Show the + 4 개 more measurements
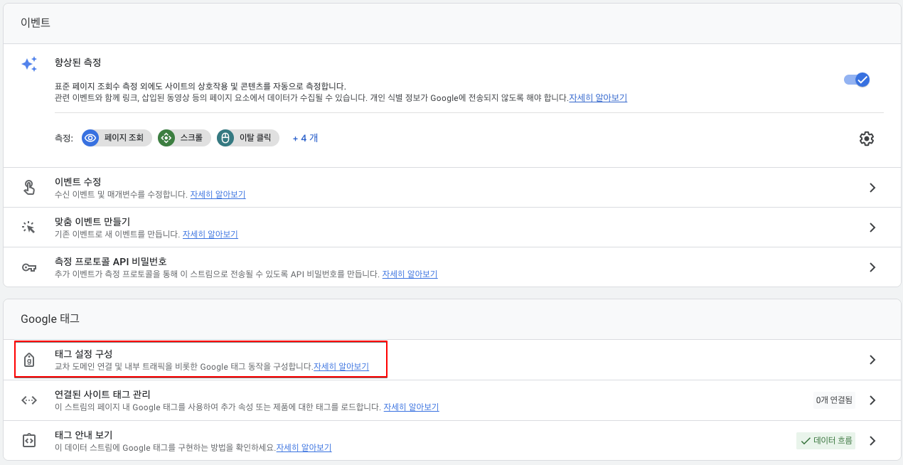This screenshot has height=465, width=903. 306,138
